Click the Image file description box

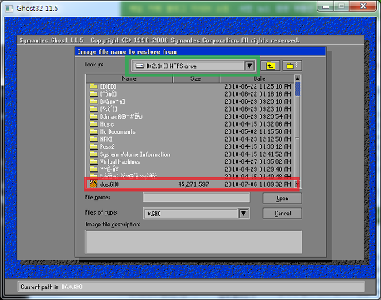pos(194,241)
